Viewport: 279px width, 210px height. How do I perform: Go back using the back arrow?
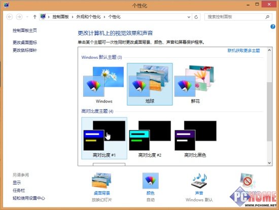(x=10, y=17)
